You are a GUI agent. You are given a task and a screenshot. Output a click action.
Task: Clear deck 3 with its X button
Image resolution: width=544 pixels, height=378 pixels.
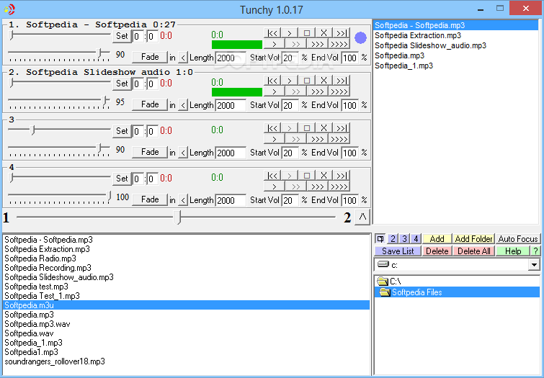pyautogui.click(x=324, y=128)
